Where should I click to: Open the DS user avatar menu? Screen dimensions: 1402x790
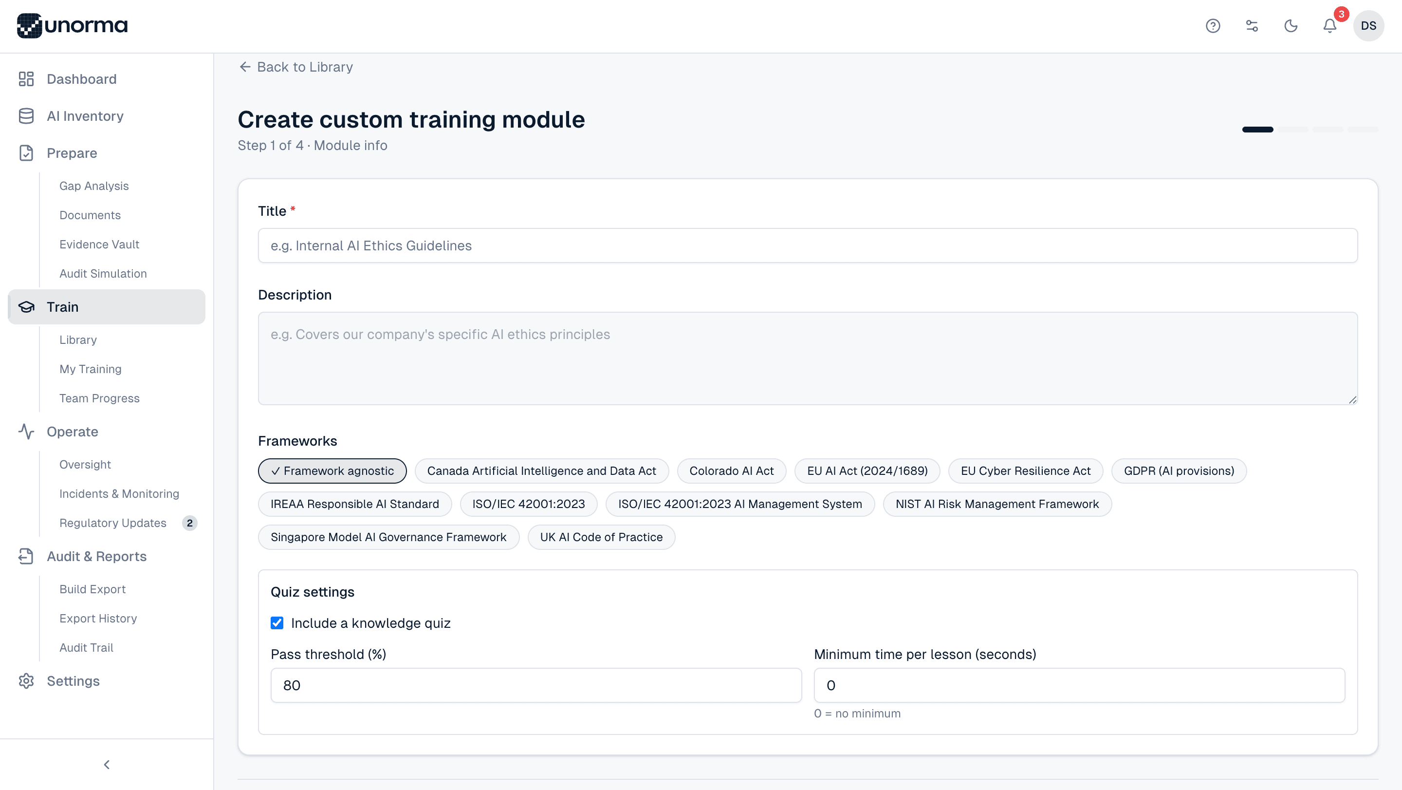pos(1368,26)
